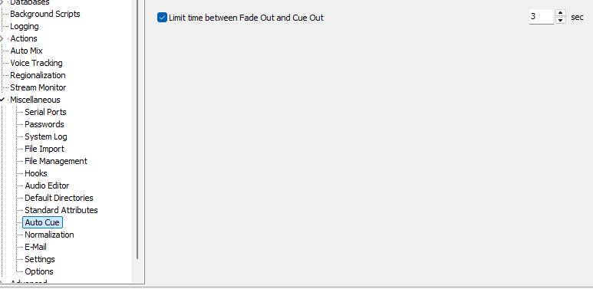Decrease the seconds value with down arrow
This screenshot has height=289, width=593.
pos(561,21)
